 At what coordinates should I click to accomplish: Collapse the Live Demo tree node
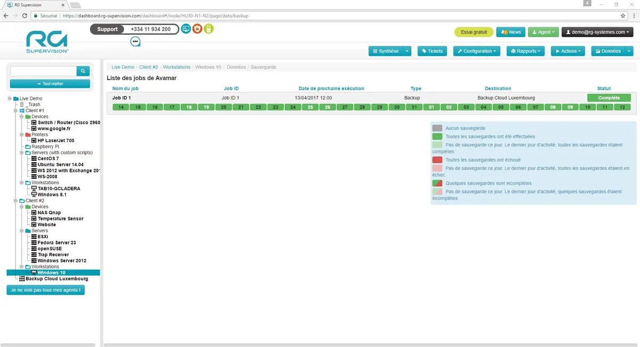tap(10, 99)
